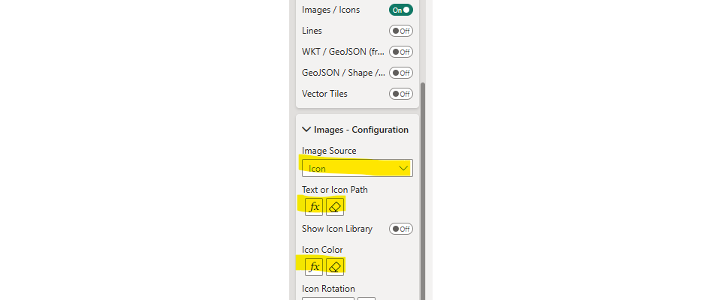
Task: Turn off the Images / Icons toggle
Action: pyautogui.click(x=400, y=10)
